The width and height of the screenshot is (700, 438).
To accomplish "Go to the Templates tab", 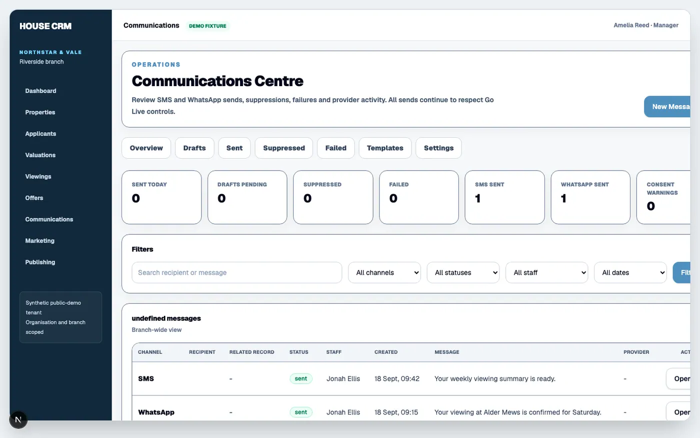I will (385, 148).
